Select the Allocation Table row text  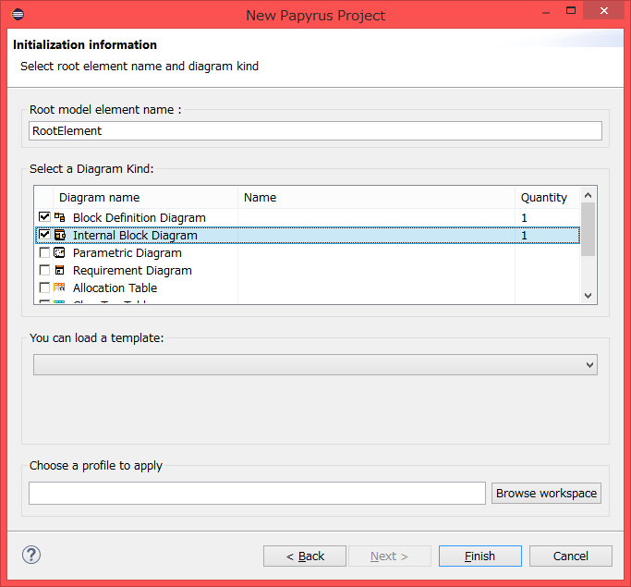[115, 287]
